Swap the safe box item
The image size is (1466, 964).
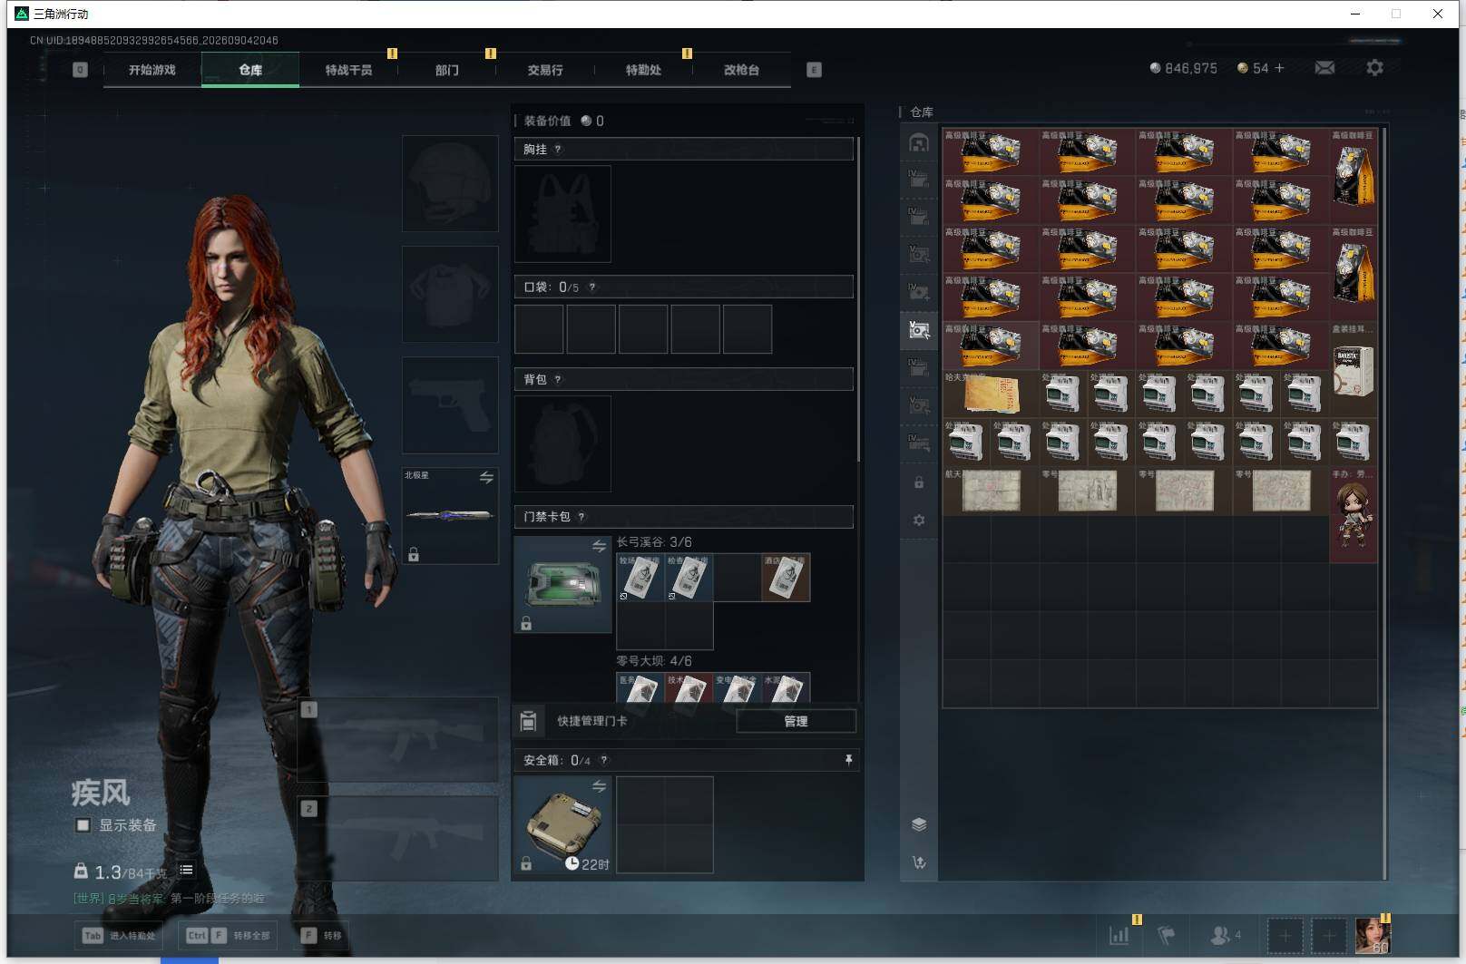[599, 786]
